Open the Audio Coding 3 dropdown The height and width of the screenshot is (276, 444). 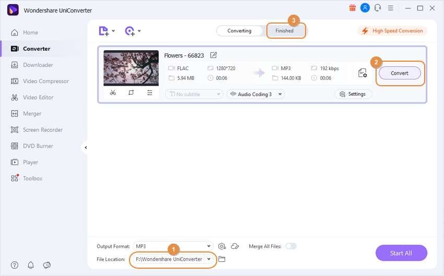click(x=255, y=94)
